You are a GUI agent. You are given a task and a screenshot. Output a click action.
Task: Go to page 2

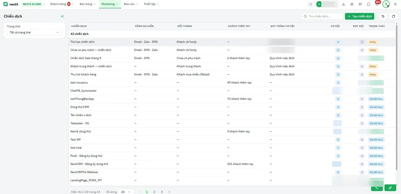(154, 192)
